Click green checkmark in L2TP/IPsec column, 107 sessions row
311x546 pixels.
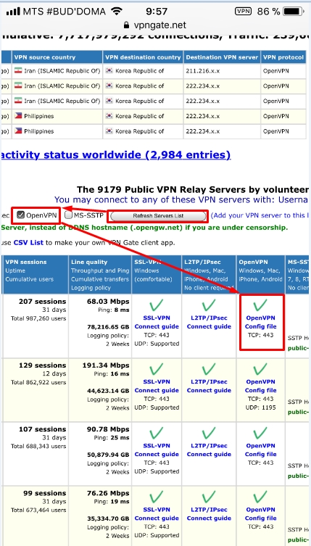click(x=209, y=433)
